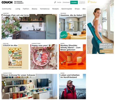Open 'Vintage-Flair mit viel Grün' kitchen article
This screenshot has width=115, height=100.
point(29,27)
